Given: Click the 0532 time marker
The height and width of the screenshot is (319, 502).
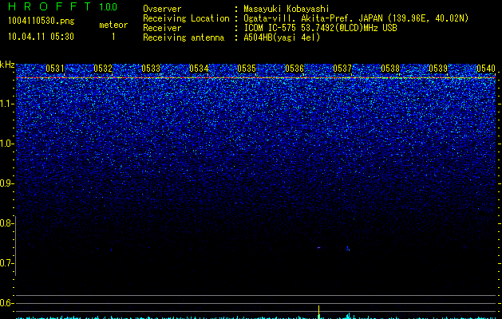Looking at the screenshot, I should click(x=103, y=68).
